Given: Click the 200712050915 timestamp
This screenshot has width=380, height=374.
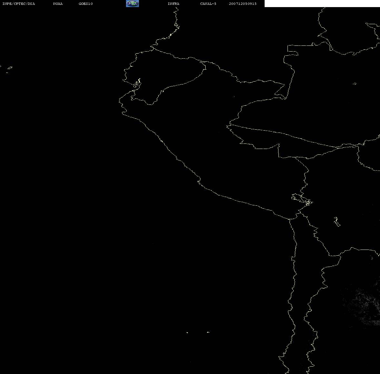Looking at the screenshot, I should (x=243, y=4).
